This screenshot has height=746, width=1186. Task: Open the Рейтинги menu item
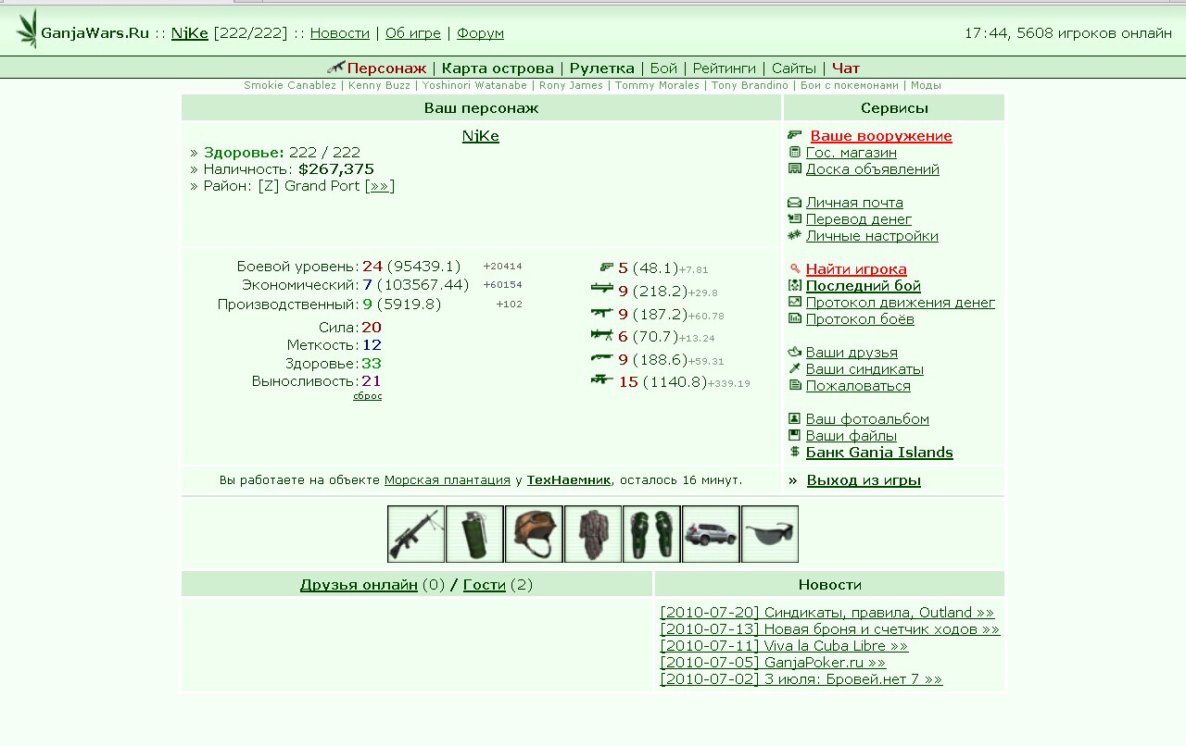(725, 68)
